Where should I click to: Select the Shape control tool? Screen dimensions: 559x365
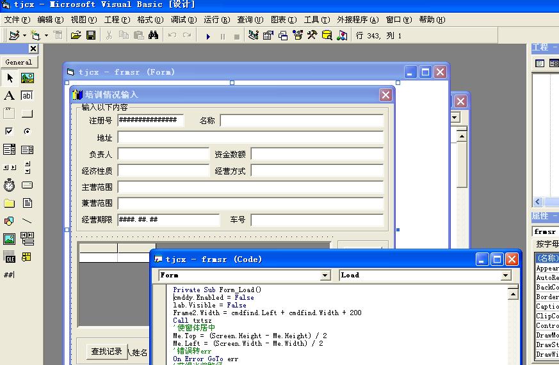10,221
